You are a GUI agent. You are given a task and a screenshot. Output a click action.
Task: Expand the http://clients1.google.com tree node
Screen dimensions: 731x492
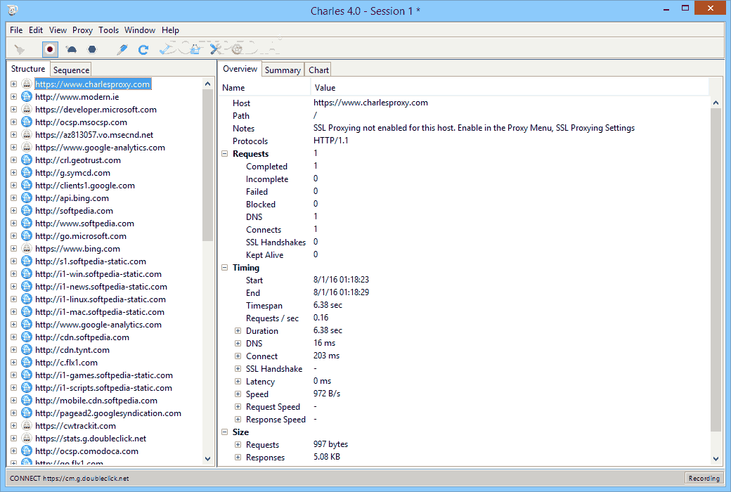(13, 185)
